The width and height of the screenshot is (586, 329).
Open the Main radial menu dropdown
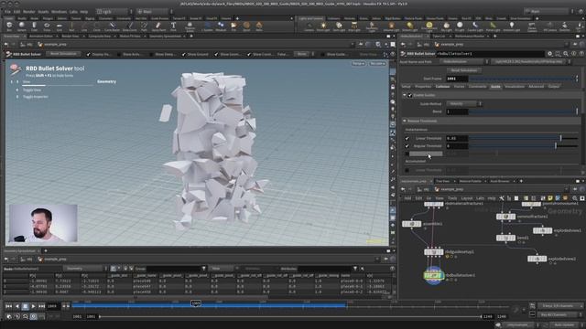click(154, 12)
